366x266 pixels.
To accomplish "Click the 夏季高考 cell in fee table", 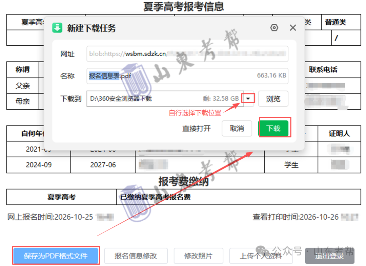I will (x=62, y=197).
